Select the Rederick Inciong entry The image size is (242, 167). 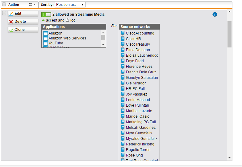coord(140,144)
